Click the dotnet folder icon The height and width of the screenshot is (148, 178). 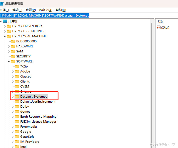(17, 111)
